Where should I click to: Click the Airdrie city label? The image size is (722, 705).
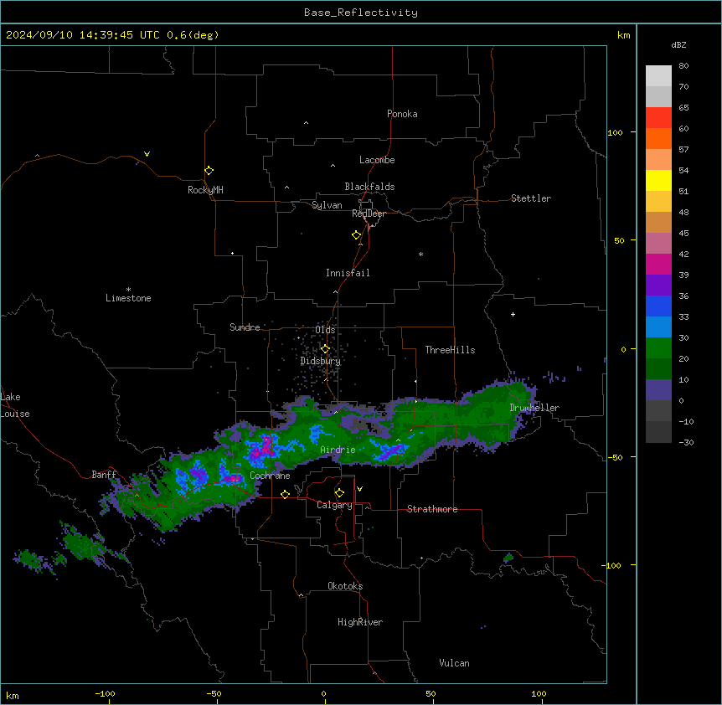point(338,450)
